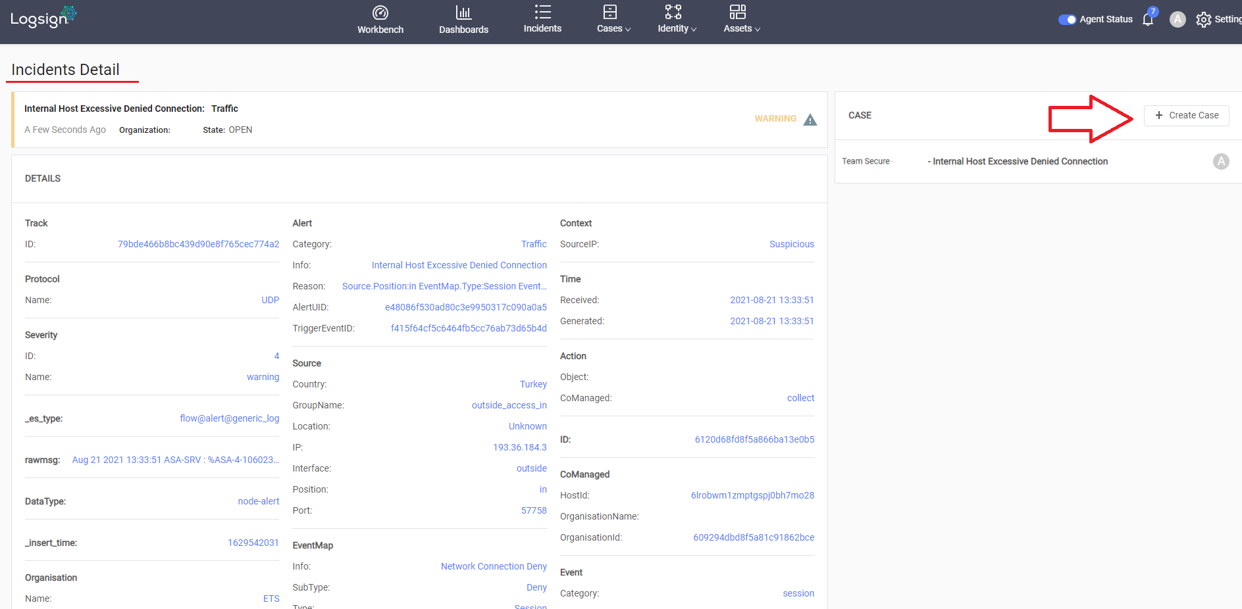This screenshot has height=609, width=1242.
Task: Click the OrganisationId value 609294dbd8f5a81c91862bce
Action: [x=754, y=537]
